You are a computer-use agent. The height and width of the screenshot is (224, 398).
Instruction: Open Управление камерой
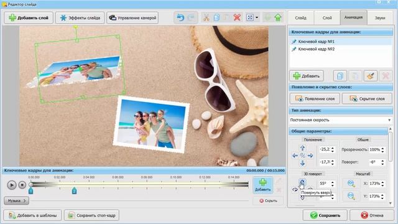[x=132, y=18]
